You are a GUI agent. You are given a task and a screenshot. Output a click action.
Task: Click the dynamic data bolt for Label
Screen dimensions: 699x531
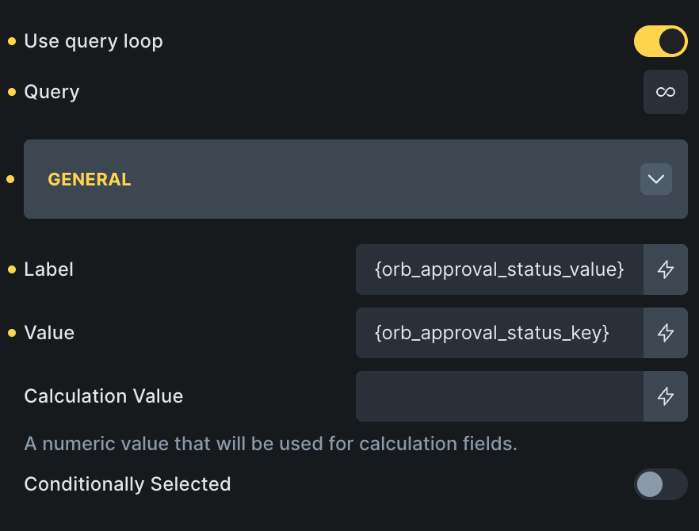pos(665,269)
